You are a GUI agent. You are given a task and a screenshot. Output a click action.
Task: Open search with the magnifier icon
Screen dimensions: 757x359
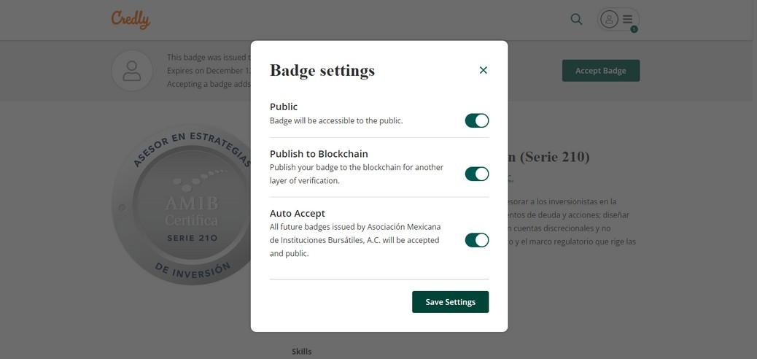pos(576,19)
